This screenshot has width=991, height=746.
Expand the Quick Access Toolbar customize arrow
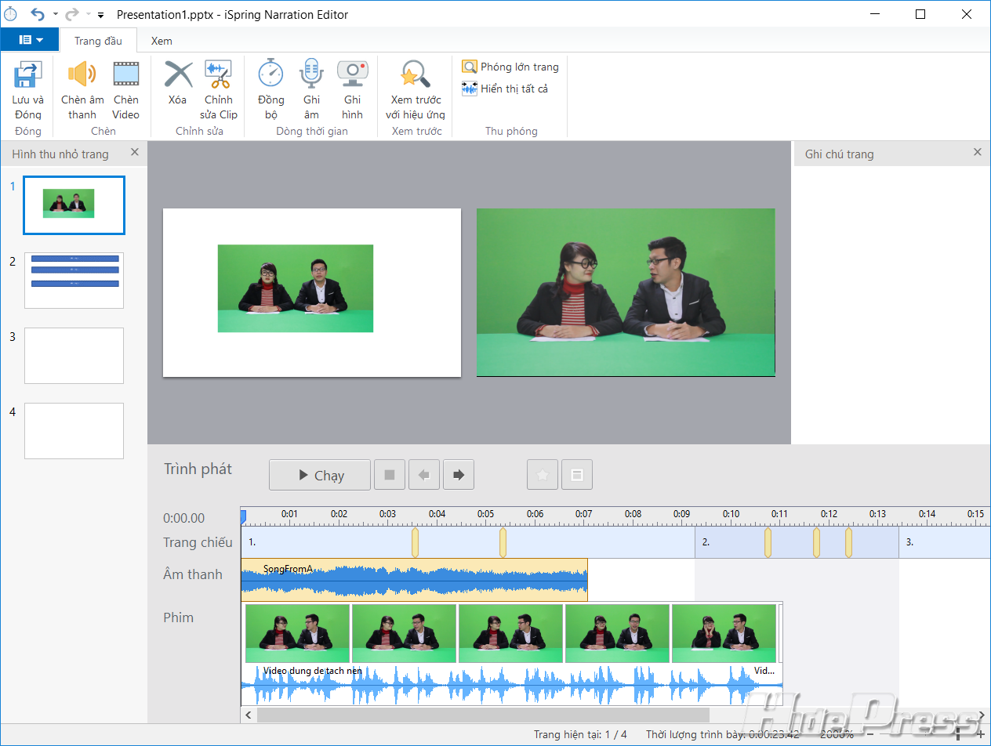(x=100, y=15)
